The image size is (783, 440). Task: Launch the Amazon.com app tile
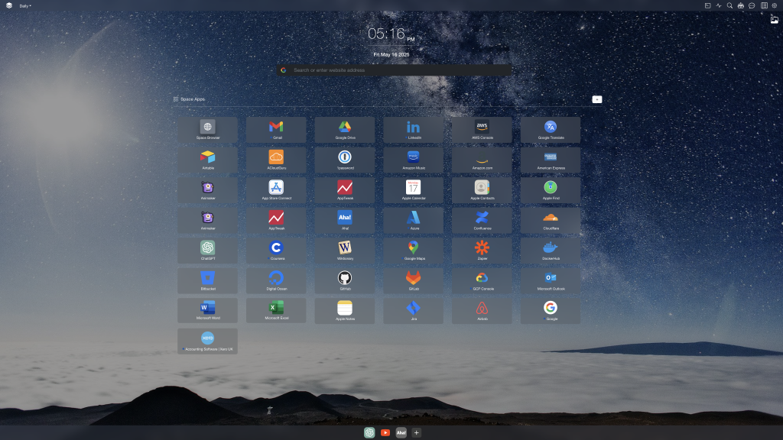tap(482, 160)
